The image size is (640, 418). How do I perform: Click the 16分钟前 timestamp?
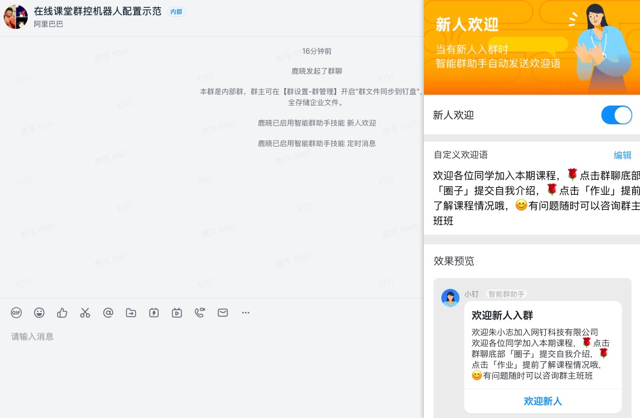click(x=317, y=51)
